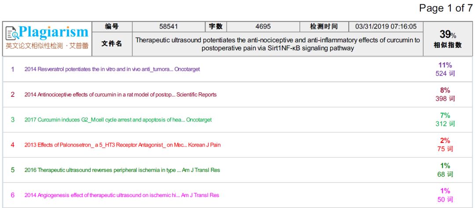Click the 11% similarity value for source one
The height and width of the screenshot is (208, 475).
(445, 65)
